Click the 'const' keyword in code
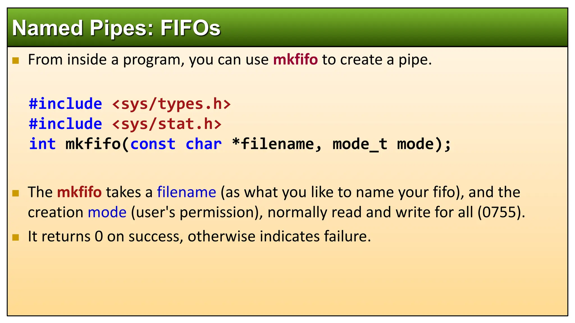This screenshot has height=323, width=575. tap(153, 144)
